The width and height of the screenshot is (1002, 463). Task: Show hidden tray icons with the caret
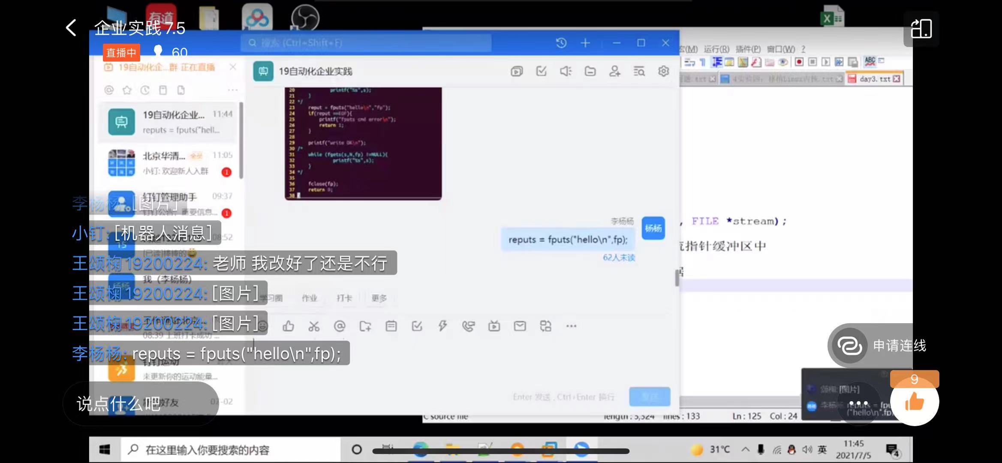745,449
